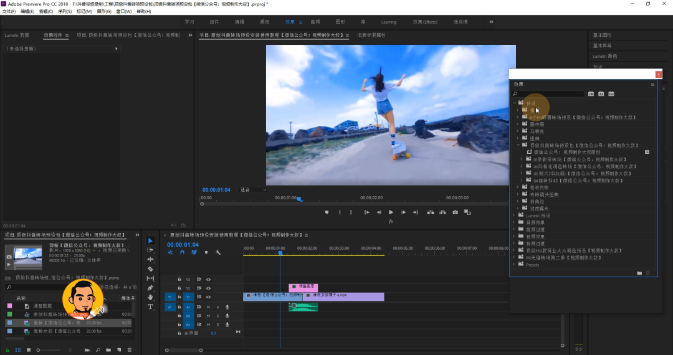This screenshot has width=673, height=355.
Task: Toggle V3 track output eye
Action: (x=208, y=280)
